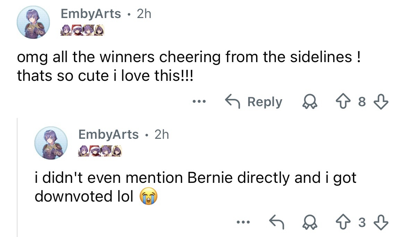Click the 2h timestamp on the top comment

(x=144, y=14)
